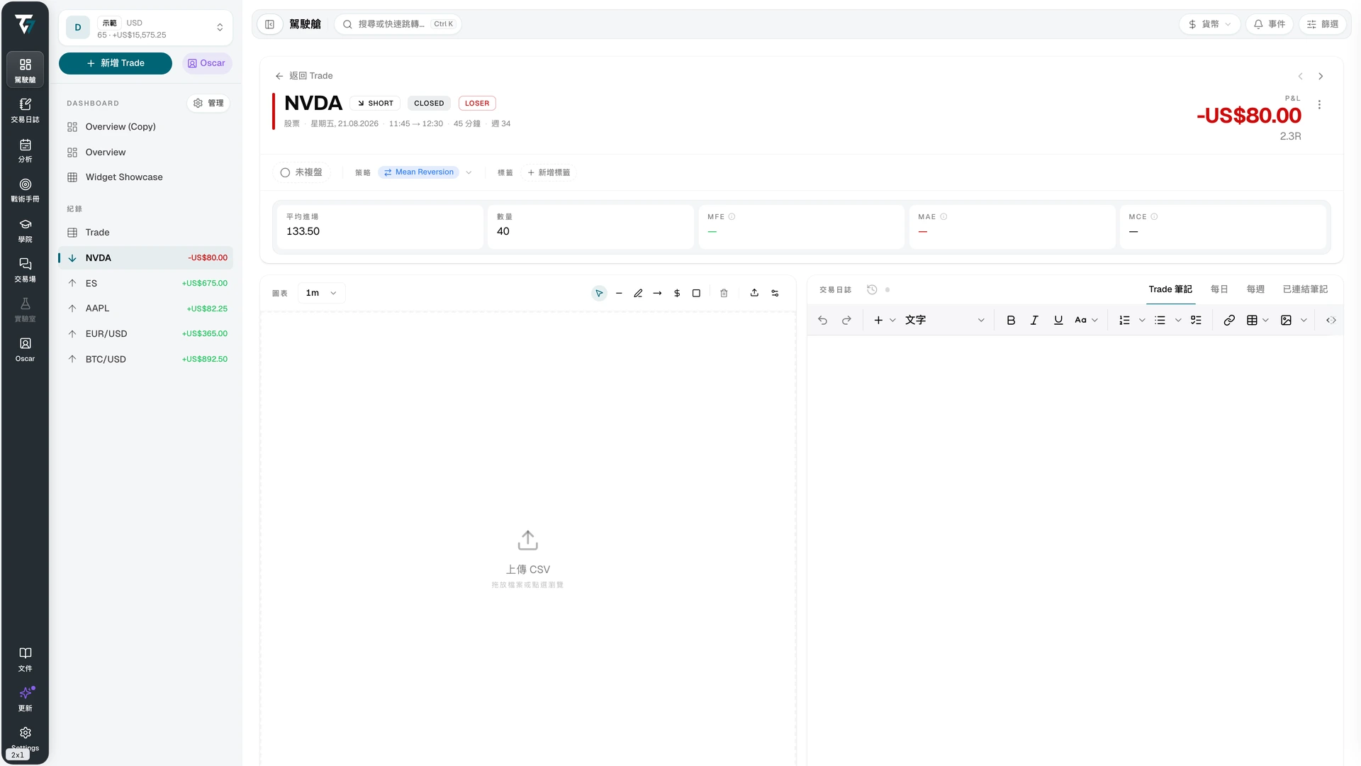1361x766 pixels.
Task: Toggle italic formatting in notes
Action: [1034, 321]
